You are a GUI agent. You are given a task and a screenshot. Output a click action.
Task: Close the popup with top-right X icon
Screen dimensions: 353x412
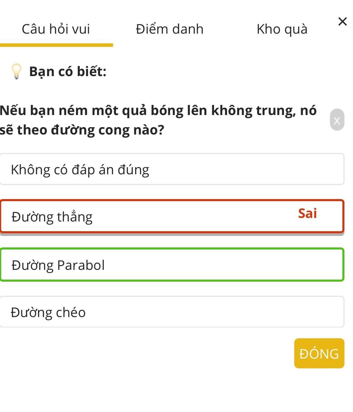pyautogui.click(x=342, y=22)
